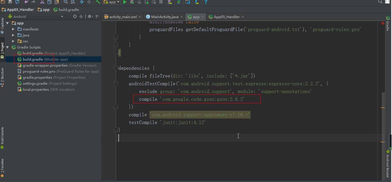The image size is (392, 182).
Task: Click the Redo arrow icon
Action: [x=33, y=2]
